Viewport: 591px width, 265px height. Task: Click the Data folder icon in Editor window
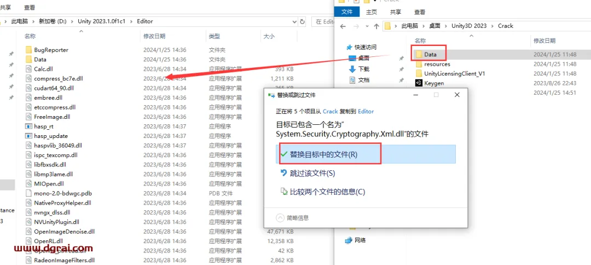click(29, 59)
